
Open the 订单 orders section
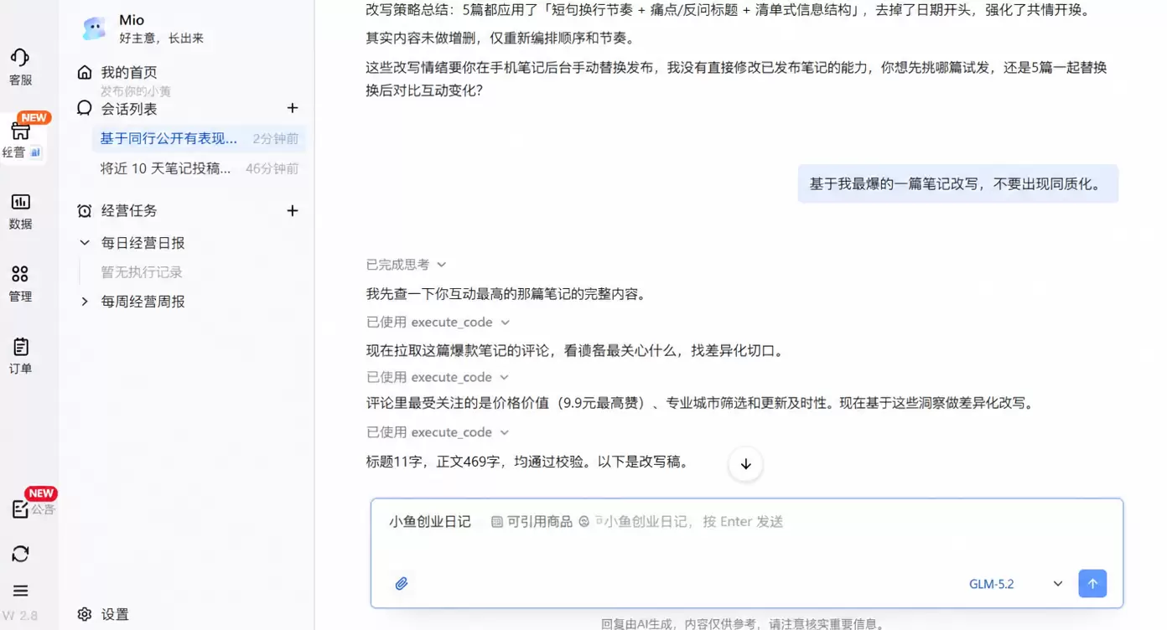coord(20,355)
